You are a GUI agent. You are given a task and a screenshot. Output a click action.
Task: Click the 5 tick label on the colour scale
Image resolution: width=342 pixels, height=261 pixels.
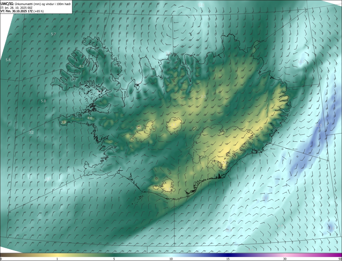pos(114,259)
